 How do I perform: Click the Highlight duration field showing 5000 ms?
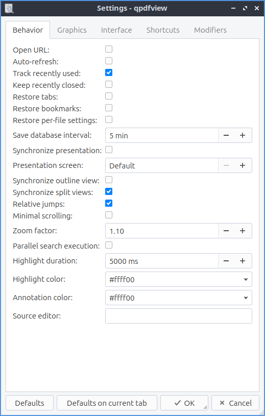(162, 261)
